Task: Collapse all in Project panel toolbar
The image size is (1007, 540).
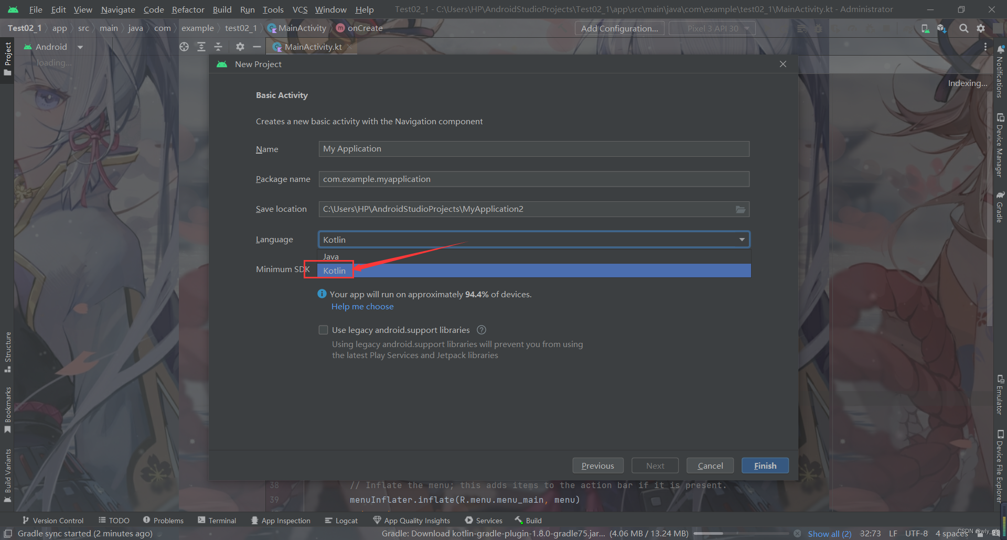Action: click(x=218, y=47)
